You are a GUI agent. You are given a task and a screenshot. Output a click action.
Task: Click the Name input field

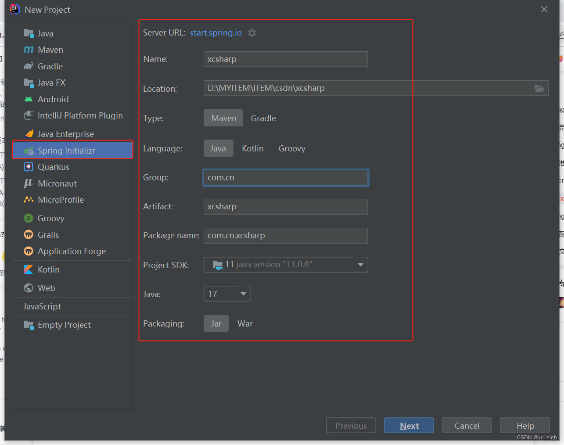(286, 59)
